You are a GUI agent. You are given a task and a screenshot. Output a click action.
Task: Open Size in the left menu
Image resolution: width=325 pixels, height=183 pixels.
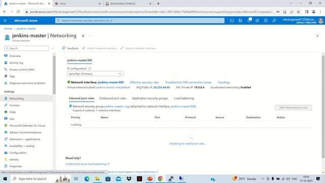click(x=12, y=119)
